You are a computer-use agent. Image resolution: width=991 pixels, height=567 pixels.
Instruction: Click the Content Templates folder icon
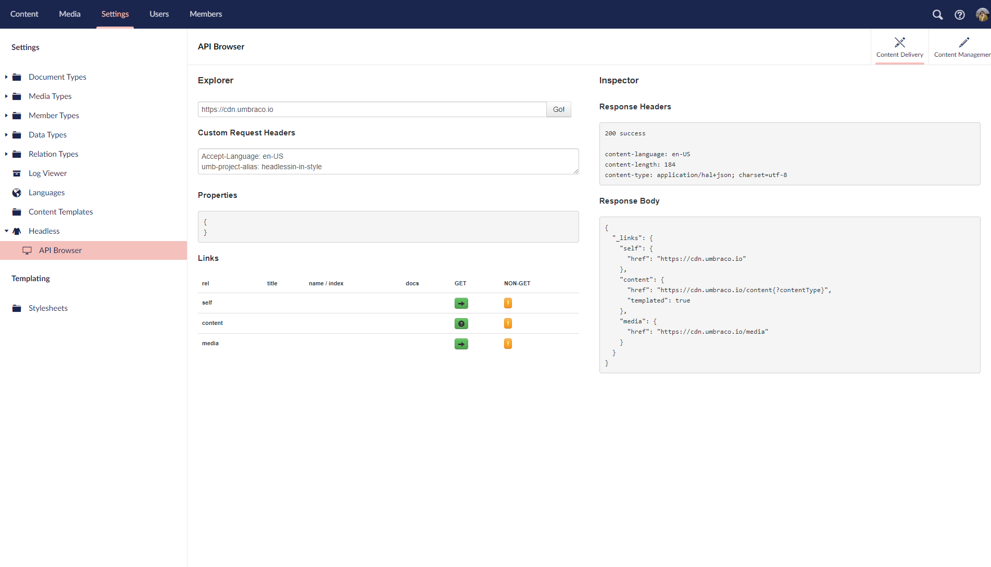click(17, 212)
